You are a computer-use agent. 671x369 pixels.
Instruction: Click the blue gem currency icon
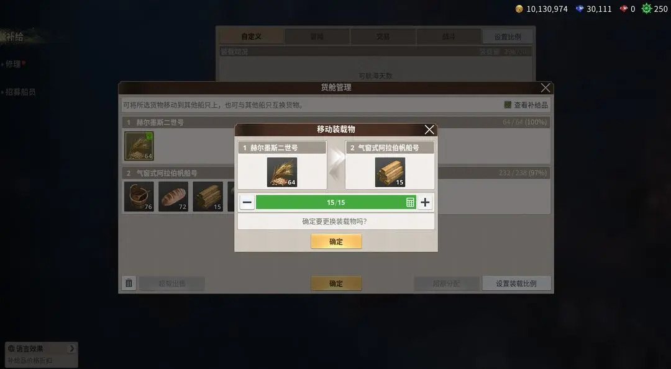(x=580, y=9)
